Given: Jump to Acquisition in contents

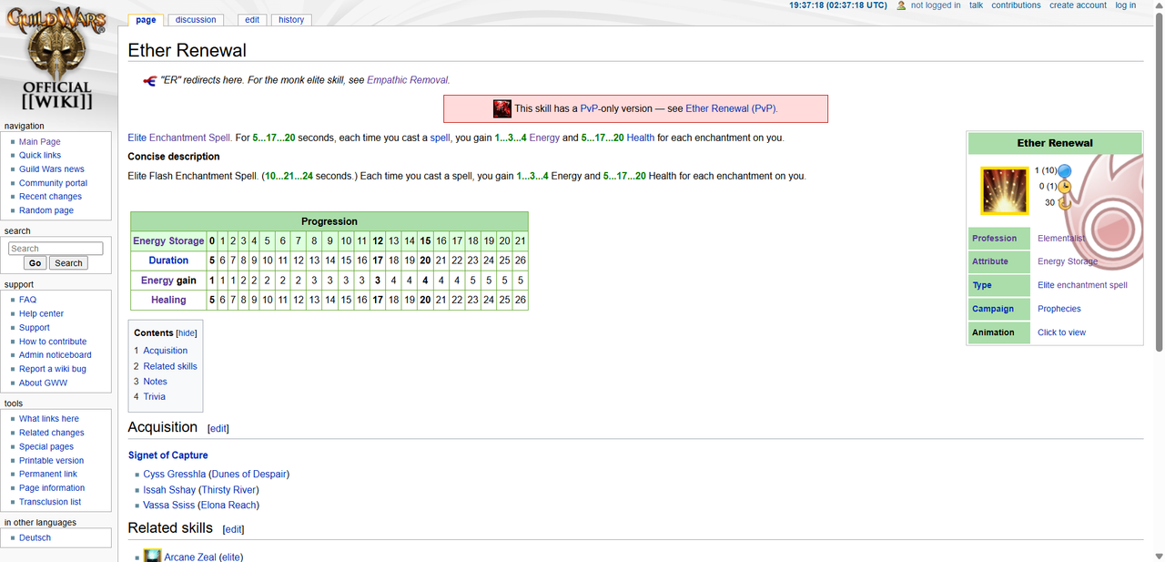Looking at the screenshot, I should [165, 351].
